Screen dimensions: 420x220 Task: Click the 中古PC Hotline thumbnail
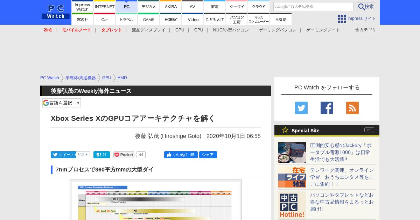click(x=292, y=205)
